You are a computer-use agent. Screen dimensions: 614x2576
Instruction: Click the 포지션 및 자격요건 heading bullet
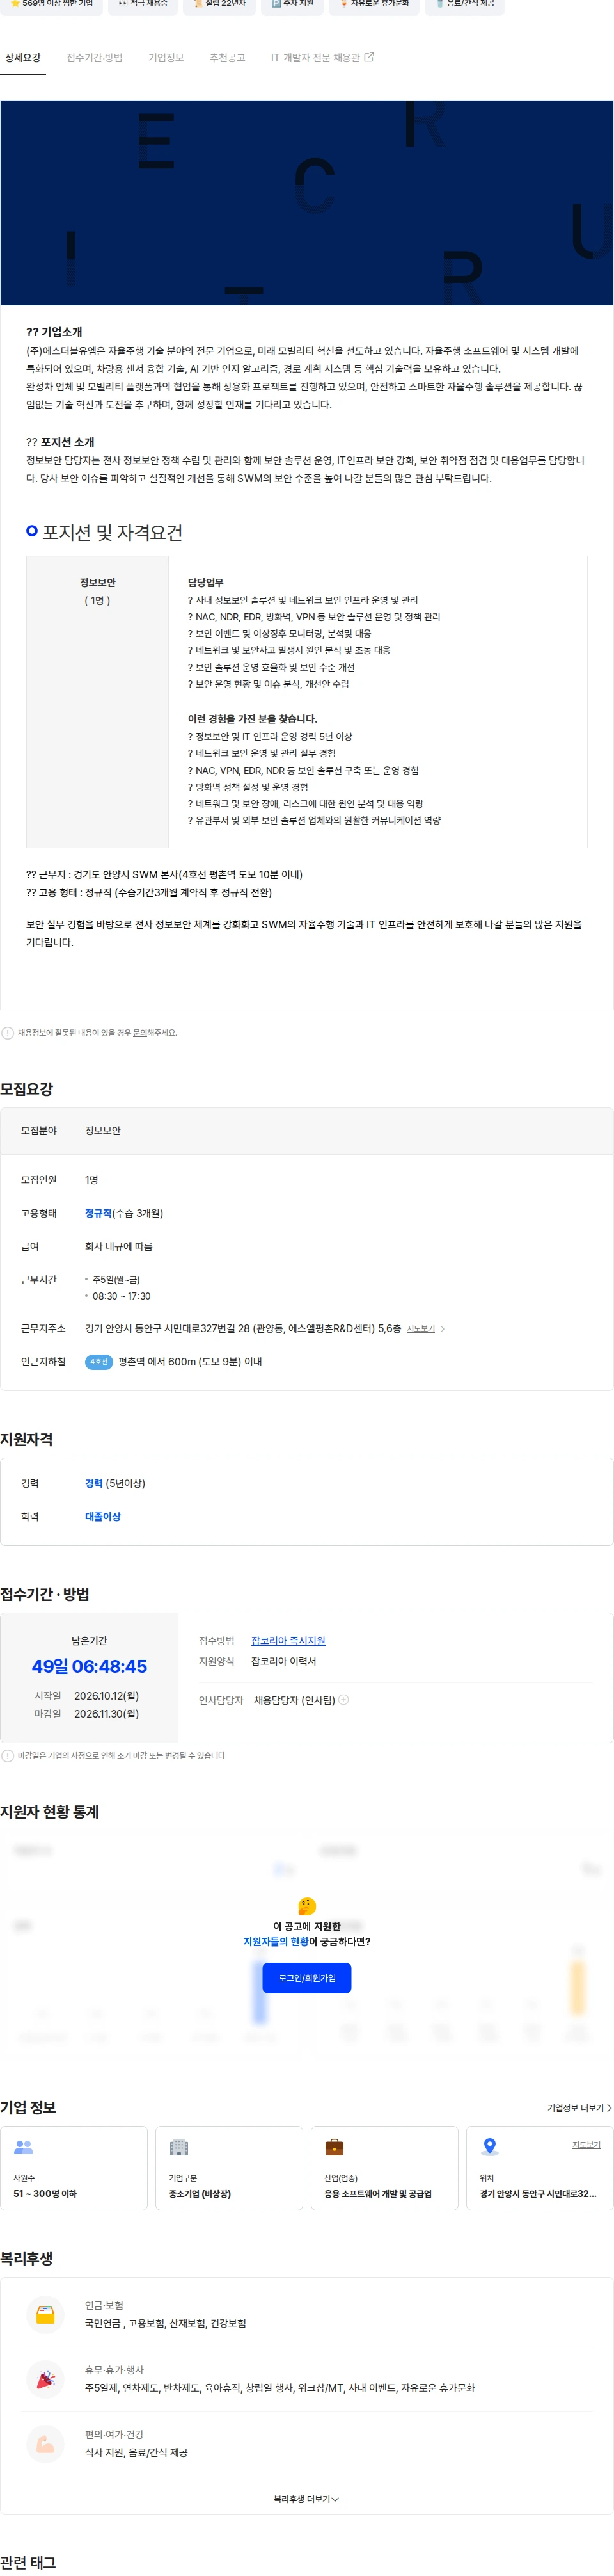pos(32,531)
